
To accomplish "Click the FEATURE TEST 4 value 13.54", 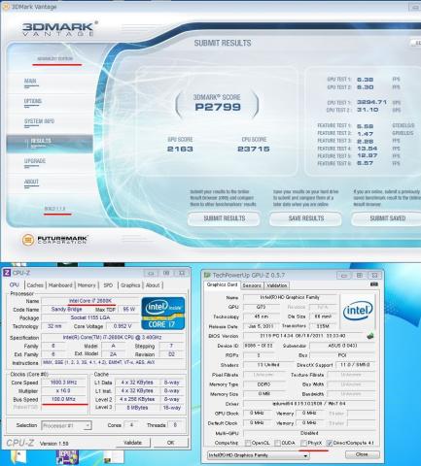I will 367,149.
